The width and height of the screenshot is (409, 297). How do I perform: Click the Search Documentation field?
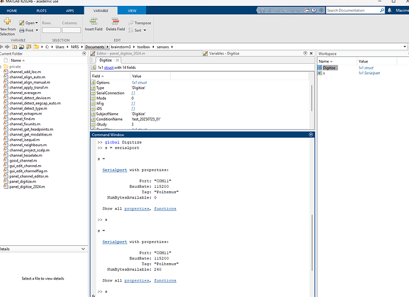[x=353, y=11]
